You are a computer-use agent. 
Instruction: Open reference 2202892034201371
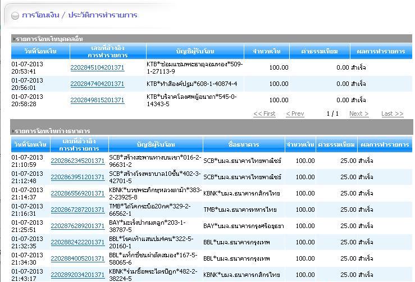click(77, 275)
